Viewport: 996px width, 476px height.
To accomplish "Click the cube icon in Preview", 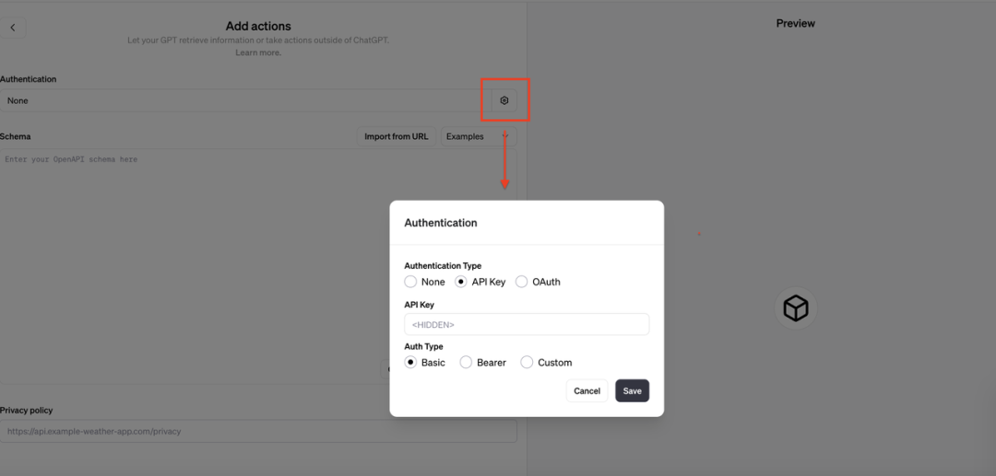I will pyautogui.click(x=795, y=308).
